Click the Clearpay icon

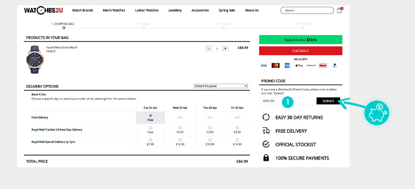point(311,65)
